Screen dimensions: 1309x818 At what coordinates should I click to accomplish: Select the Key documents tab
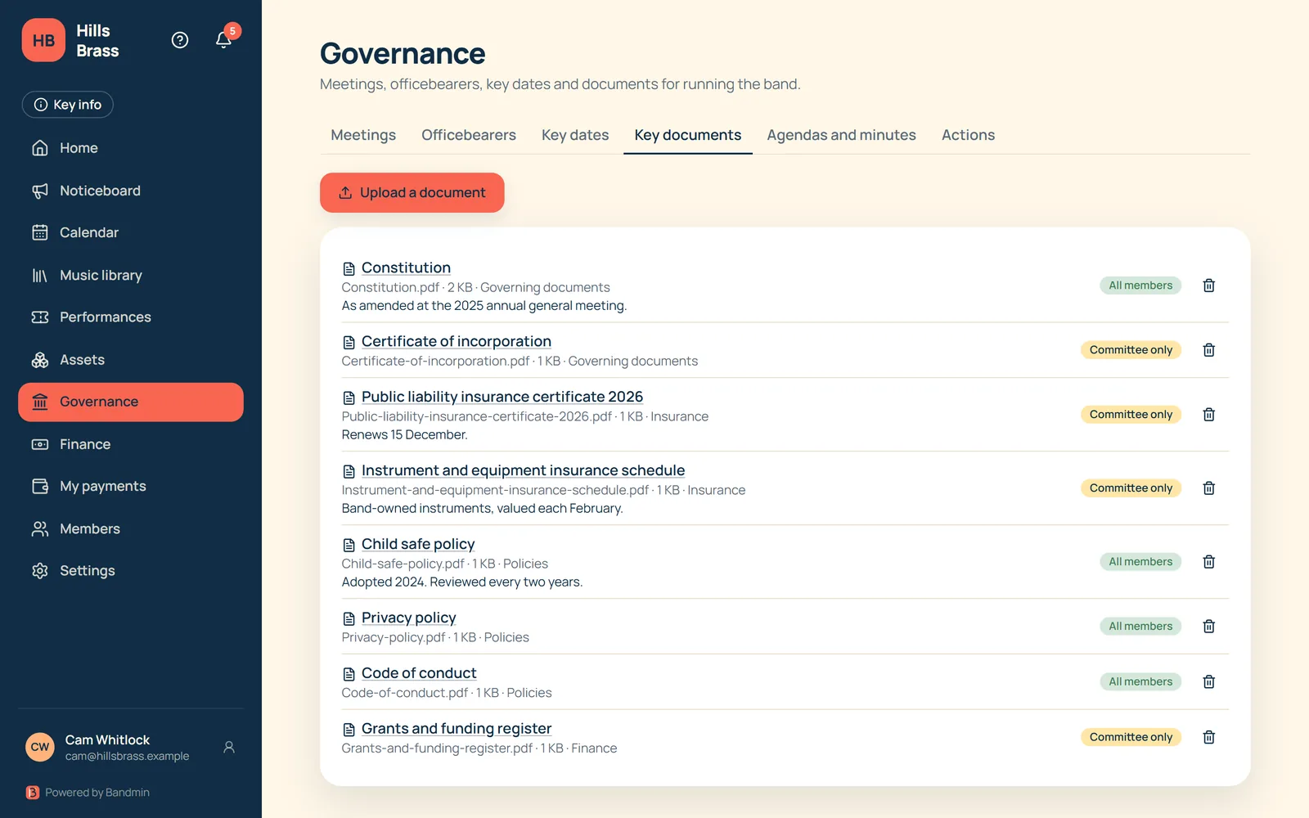tap(688, 135)
